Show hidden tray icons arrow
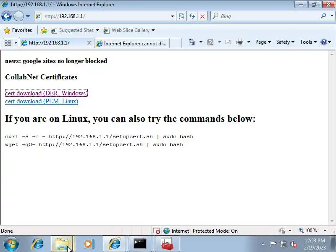336x252 pixels. pos(263,244)
